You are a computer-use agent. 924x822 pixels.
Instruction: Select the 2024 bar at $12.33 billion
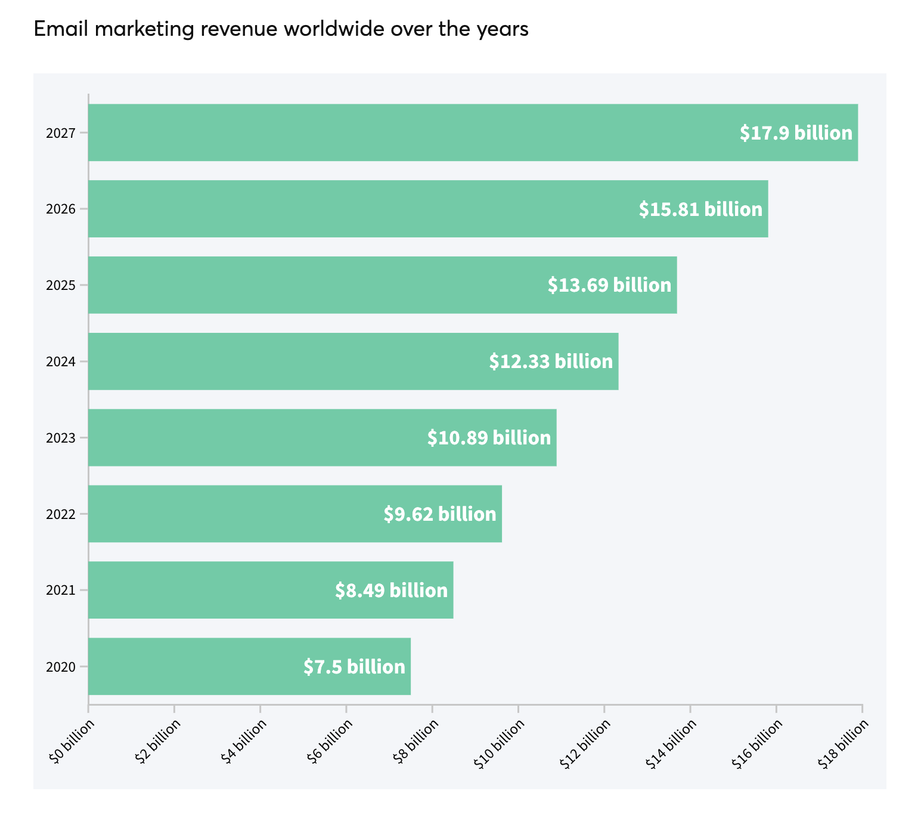point(354,361)
